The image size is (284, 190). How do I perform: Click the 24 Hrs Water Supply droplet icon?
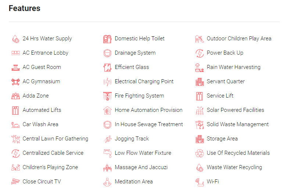[x=15, y=39]
